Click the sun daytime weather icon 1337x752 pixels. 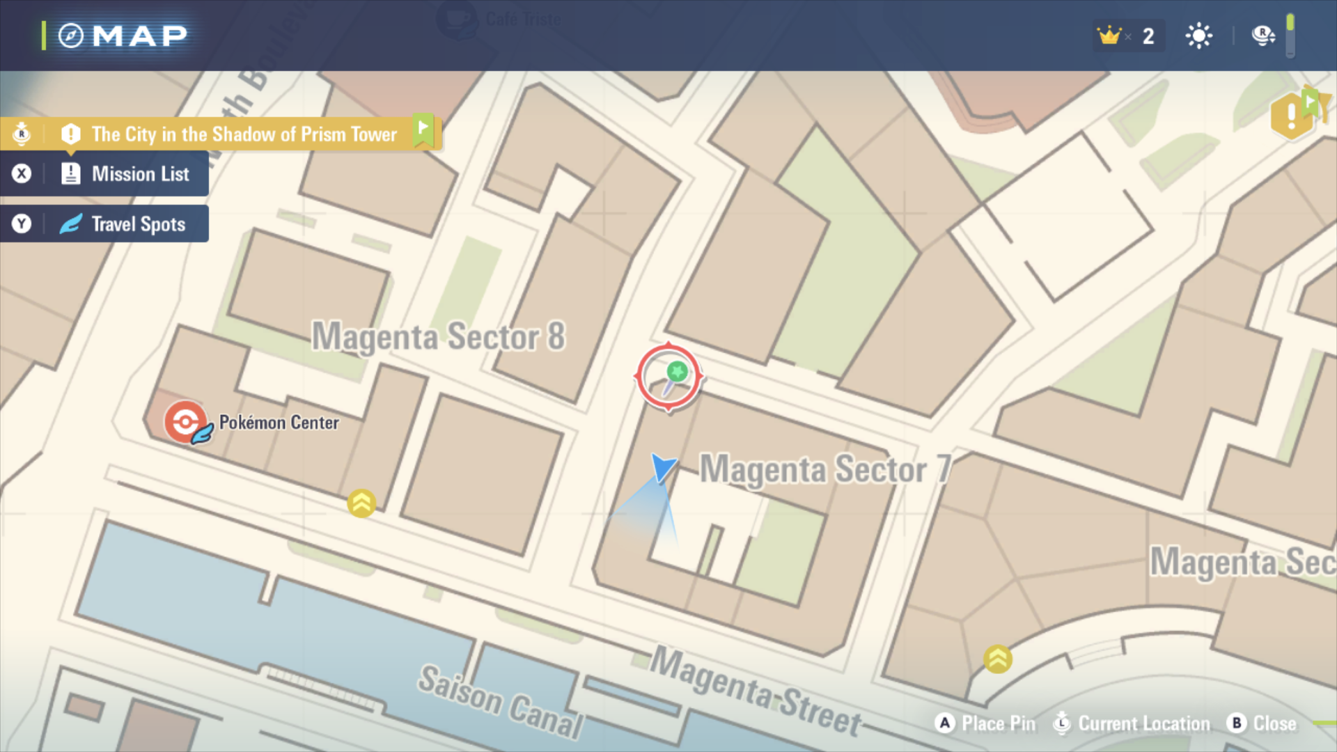[1198, 36]
